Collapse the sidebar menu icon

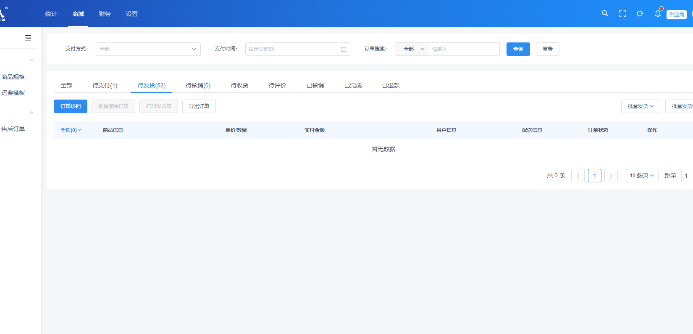tap(28, 38)
